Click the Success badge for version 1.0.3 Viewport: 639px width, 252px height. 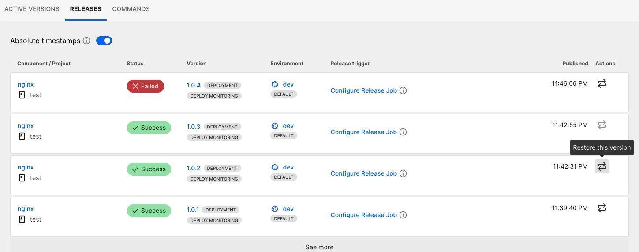(149, 128)
